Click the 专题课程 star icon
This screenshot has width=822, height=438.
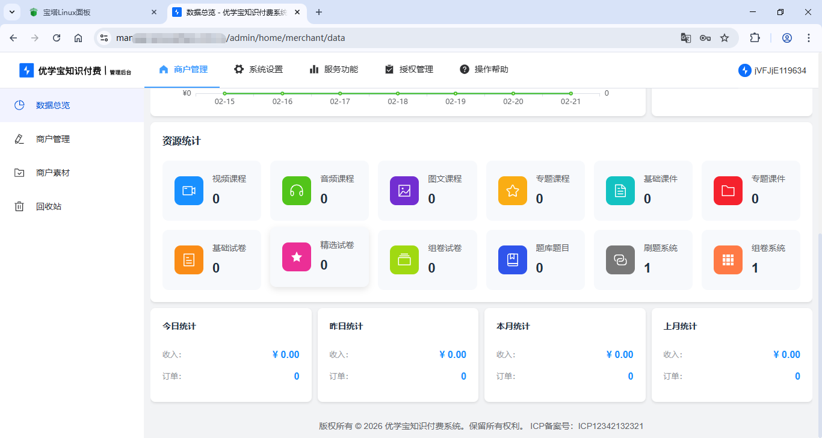511,190
